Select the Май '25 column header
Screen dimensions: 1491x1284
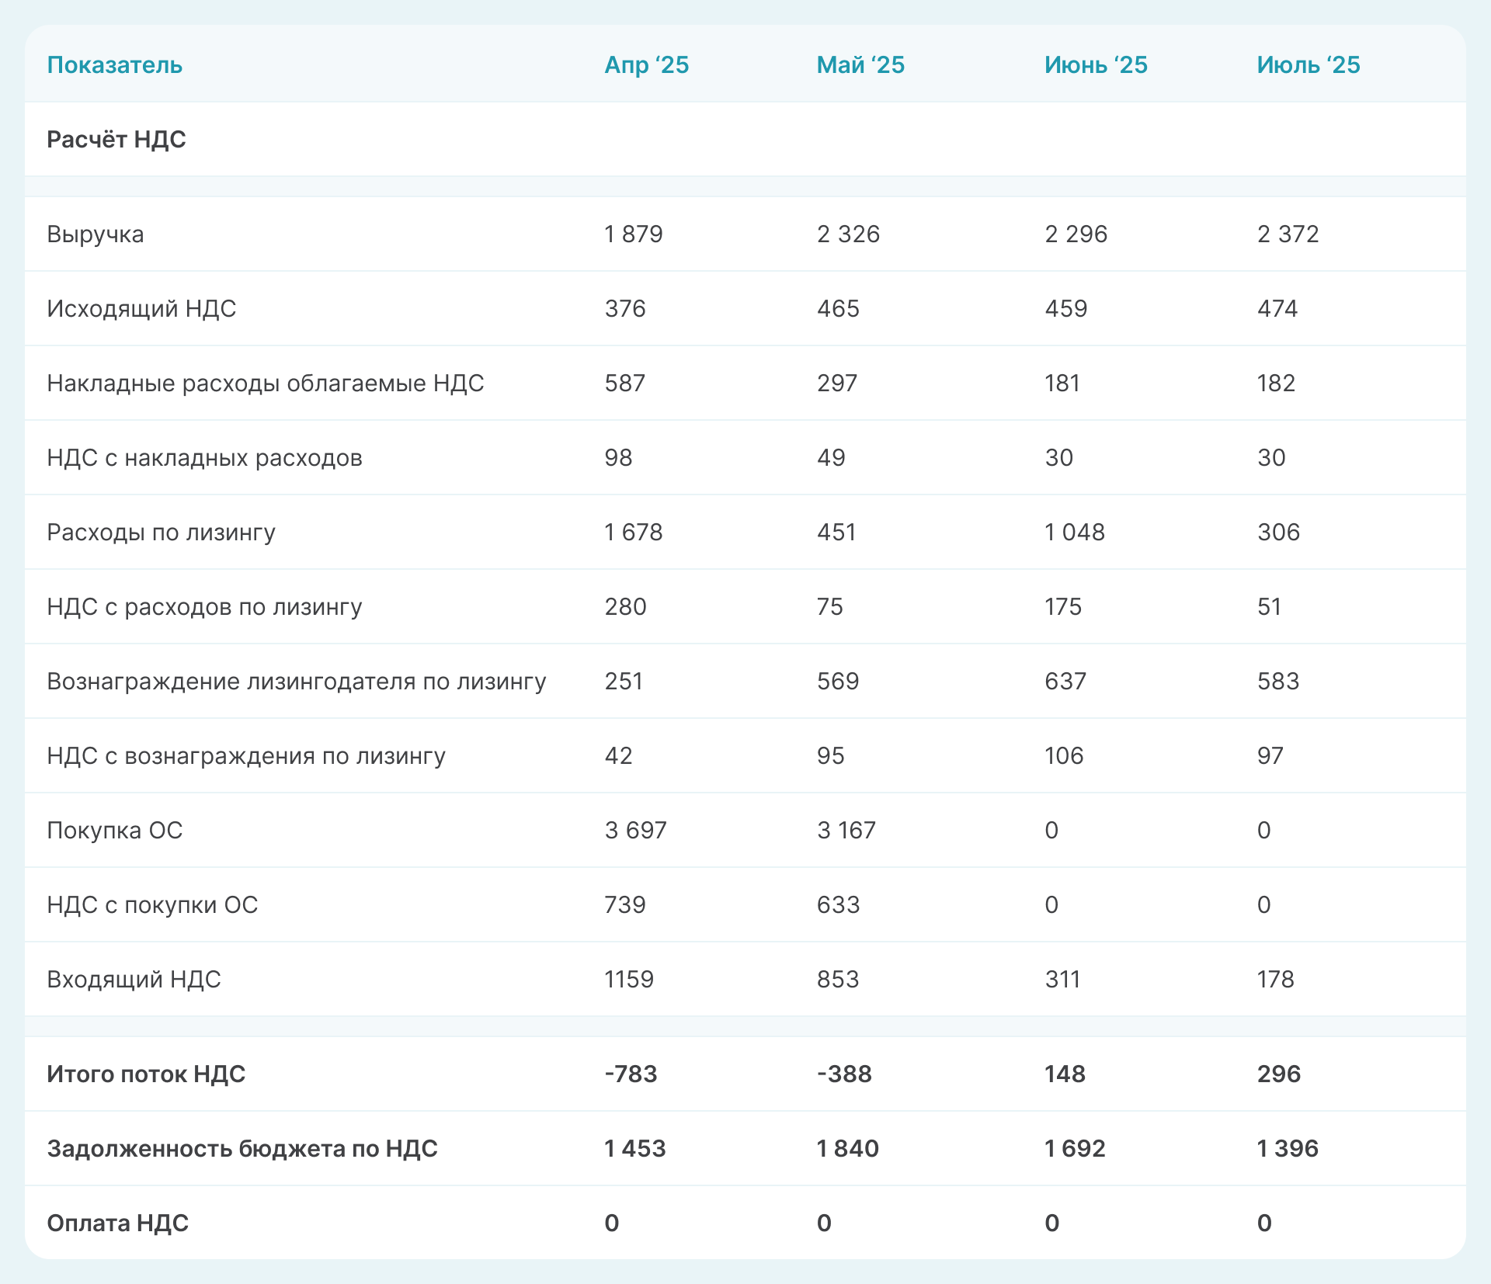click(860, 65)
